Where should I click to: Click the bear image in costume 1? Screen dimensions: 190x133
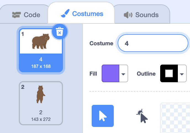click(x=41, y=41)
